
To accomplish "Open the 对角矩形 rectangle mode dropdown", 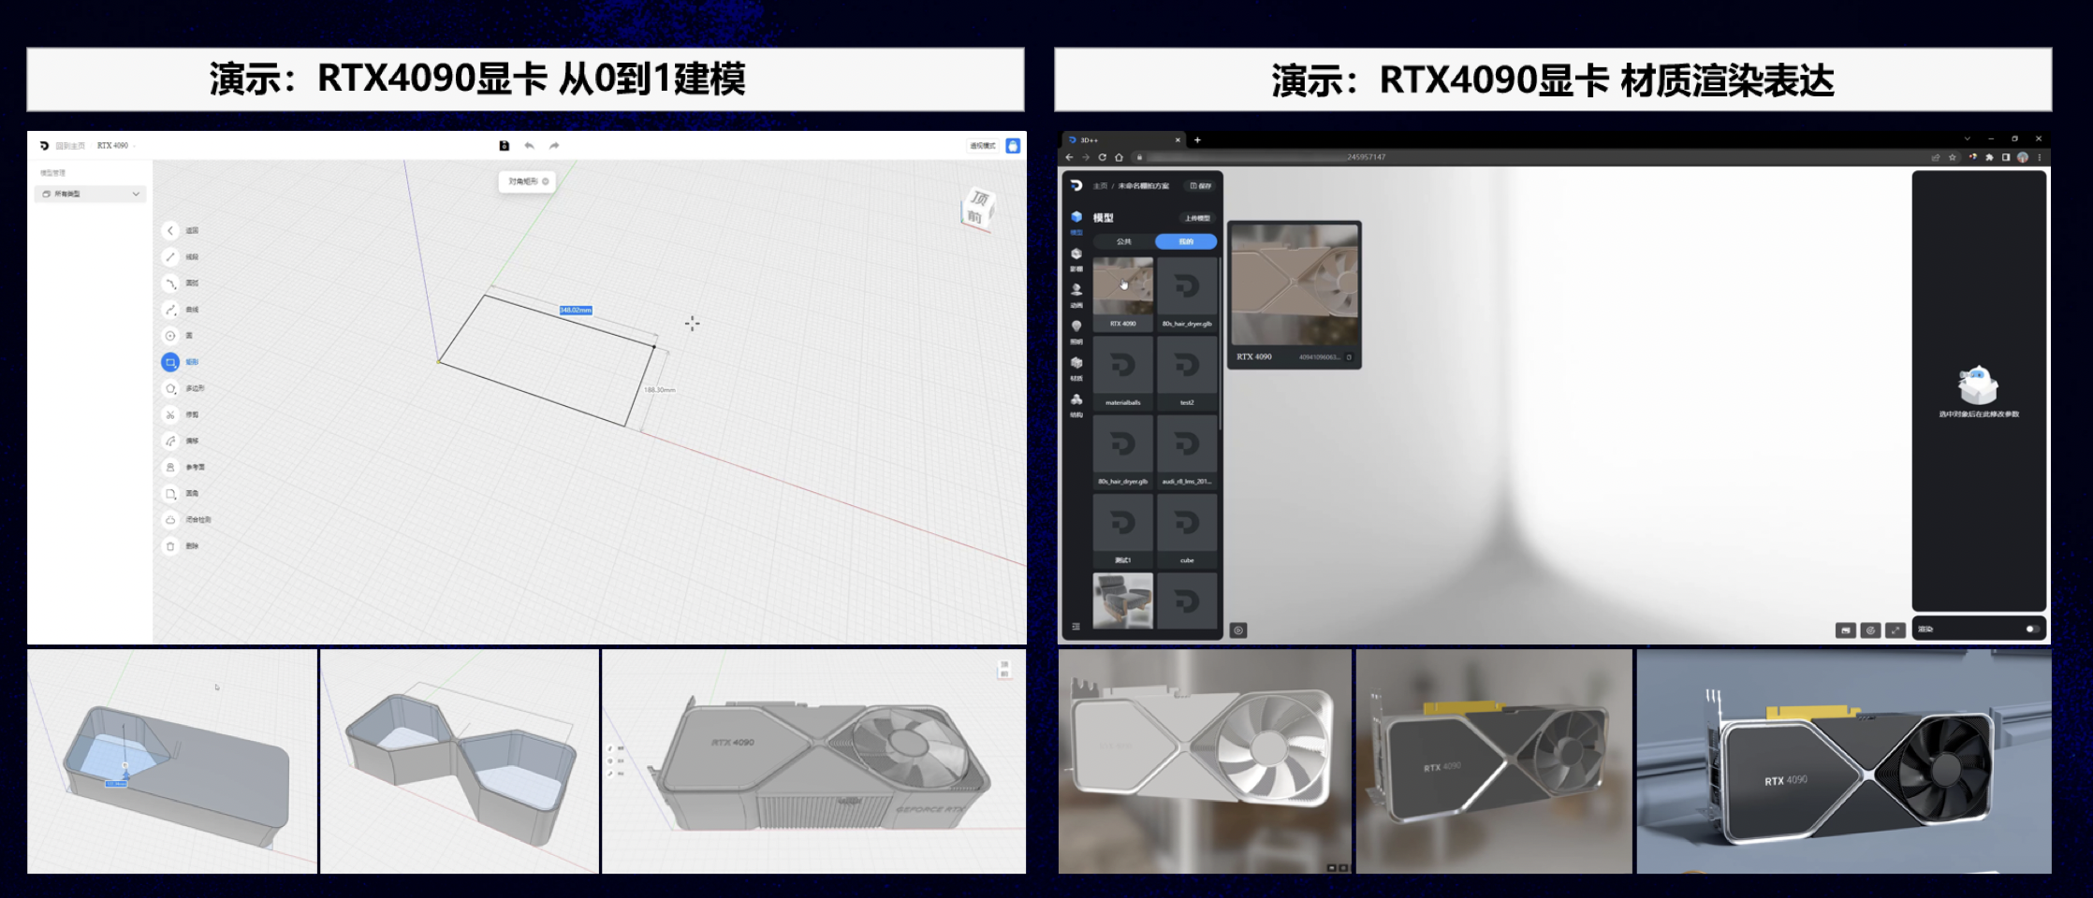I will [527, 181].
